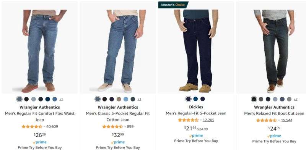The width and height of the screenshot is (306, 150).
Task: Select middle blue swatch under Dickies jean
Action: 195,99
